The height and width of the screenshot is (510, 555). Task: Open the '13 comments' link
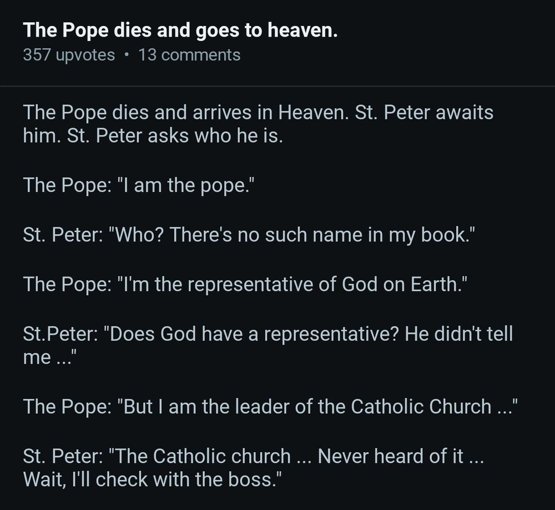189,55
